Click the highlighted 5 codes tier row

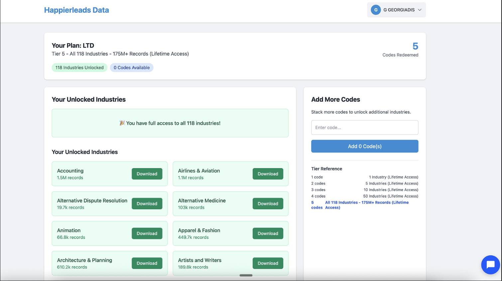coord(365,205)
